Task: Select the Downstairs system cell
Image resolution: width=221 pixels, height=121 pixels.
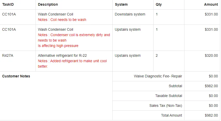Action: (130, 14)
